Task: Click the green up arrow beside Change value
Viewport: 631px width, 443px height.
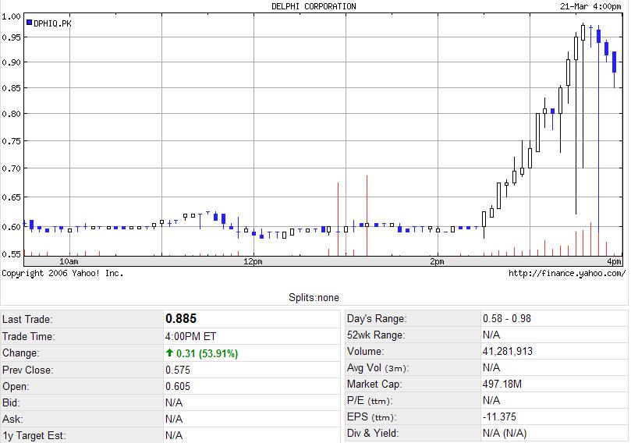Action: (169, 353)
